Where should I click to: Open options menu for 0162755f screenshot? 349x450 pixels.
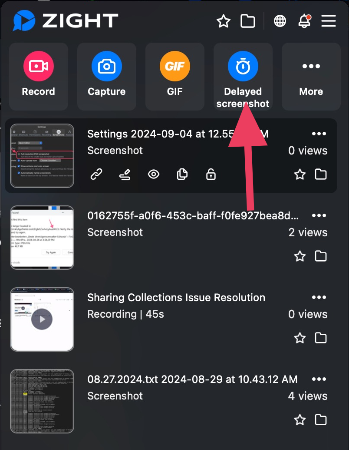319,215
